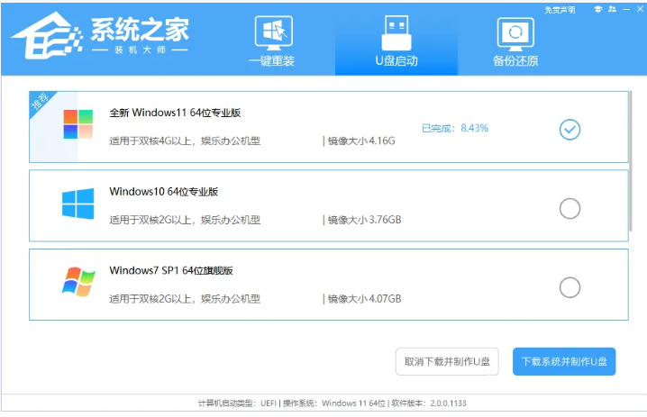Screen dimensions: 647x417
Task: Click 下载系统并制作U盘 button
Action: click(x=564, y=362)
